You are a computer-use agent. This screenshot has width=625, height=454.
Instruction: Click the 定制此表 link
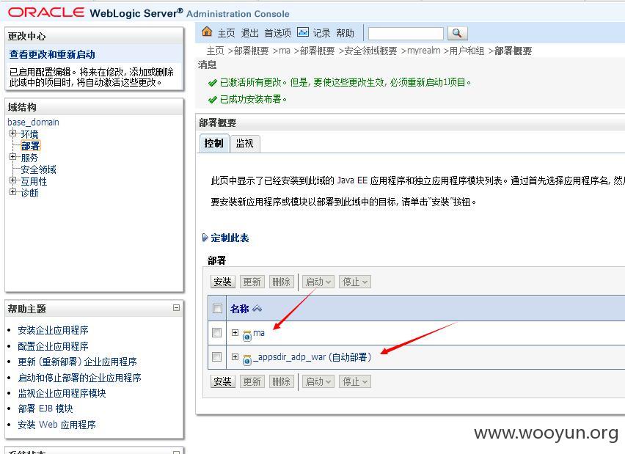click(x=230, y=238)
